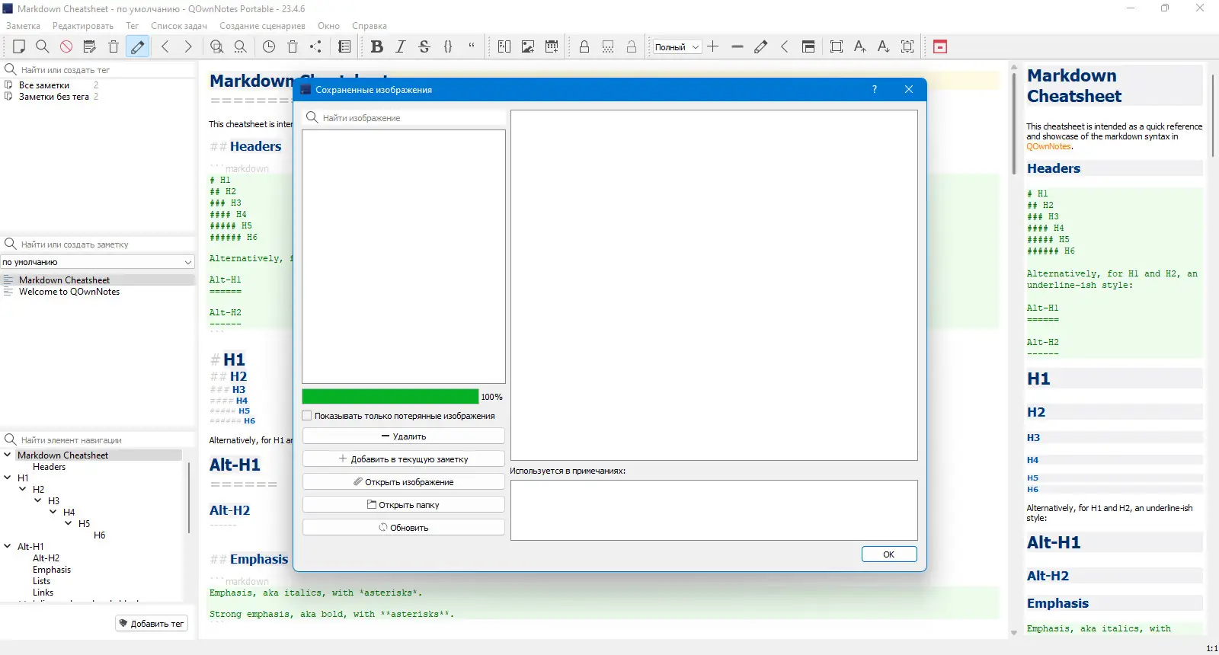Click the find-in-note magnifier with page icon

click(217, 46)
